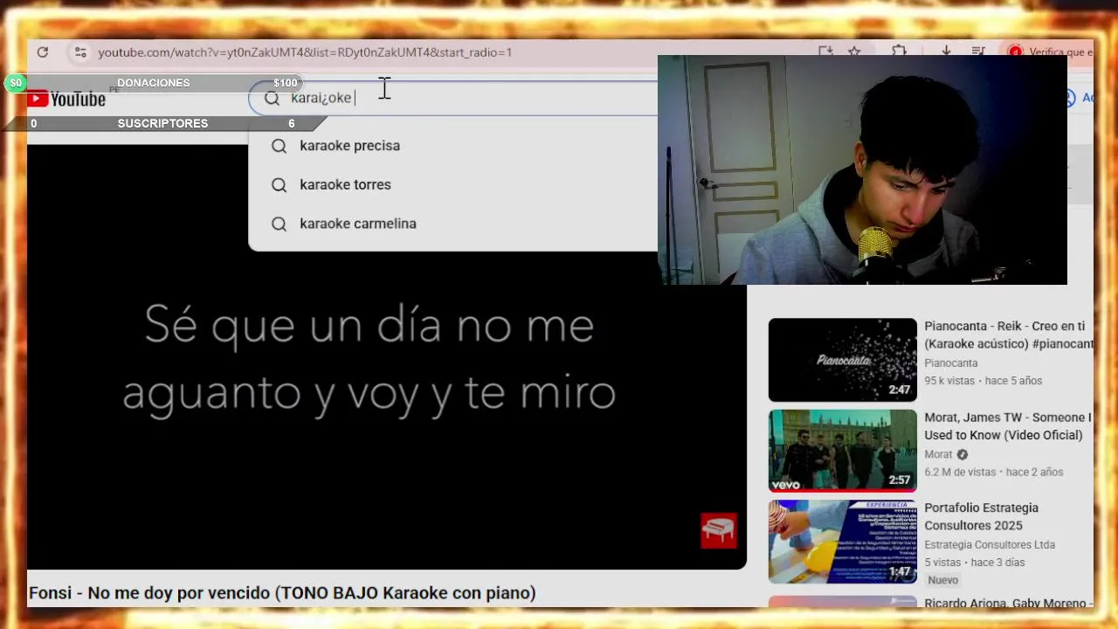Visit the Morat channel name

tap(938, 454)
